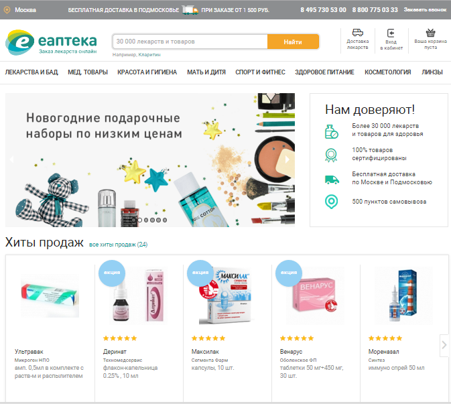Click the Новогодние подарочные наборы banner heading
Screen dimensions: 451x404
tap(104, 126)
